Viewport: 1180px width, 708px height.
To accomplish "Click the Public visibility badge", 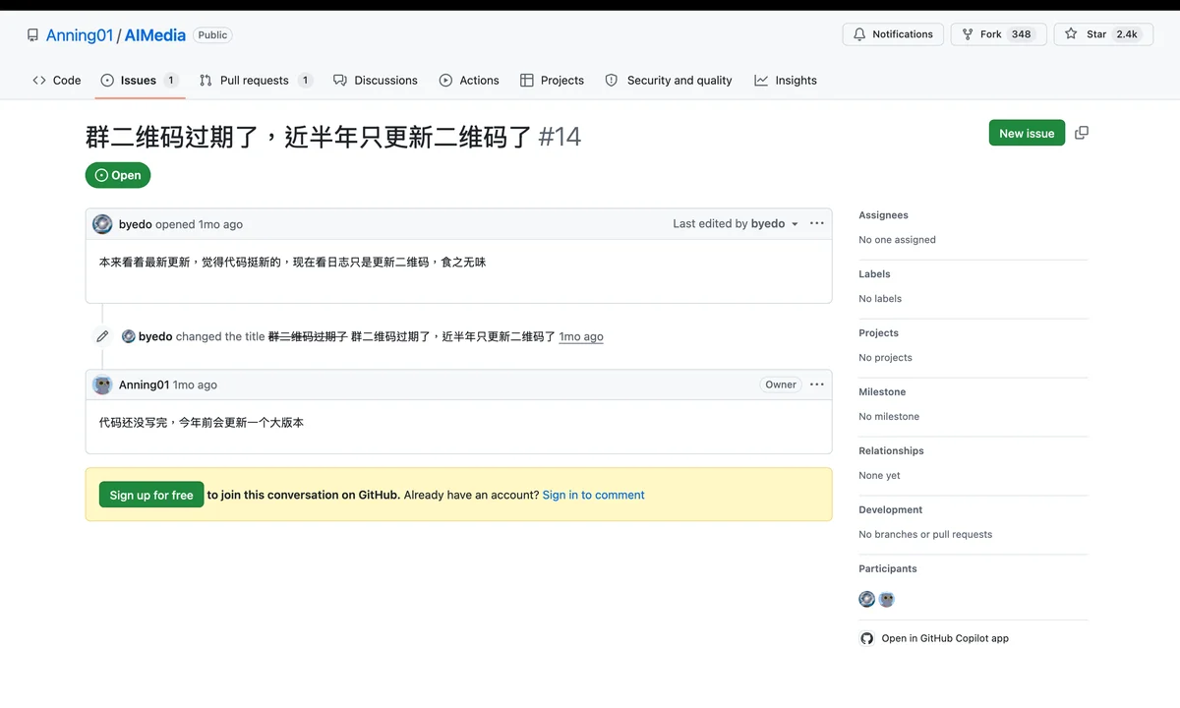I will (212, 34).
